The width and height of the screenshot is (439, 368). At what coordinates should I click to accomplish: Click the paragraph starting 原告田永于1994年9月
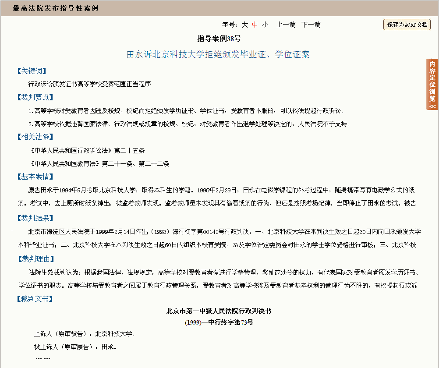tap(217, 197)
